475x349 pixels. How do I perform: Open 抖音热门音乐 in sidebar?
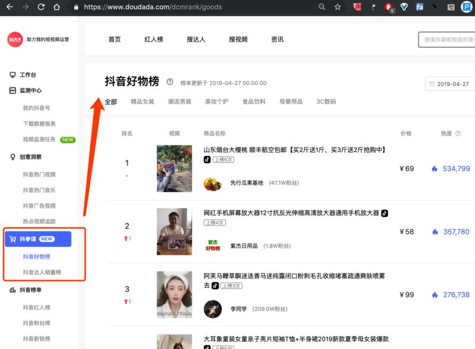point(39,191)
